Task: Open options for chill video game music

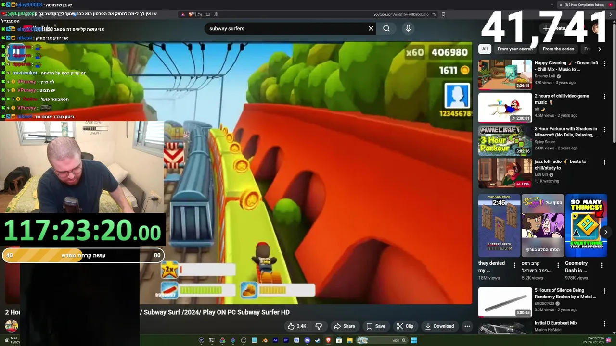Action: coord(604,96)
